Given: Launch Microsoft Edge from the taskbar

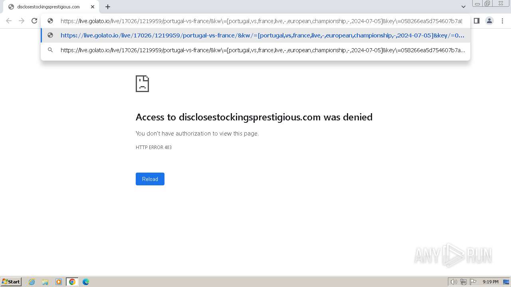Looking at the screenshot, I should pyautogui.click(x=86, y=282).
